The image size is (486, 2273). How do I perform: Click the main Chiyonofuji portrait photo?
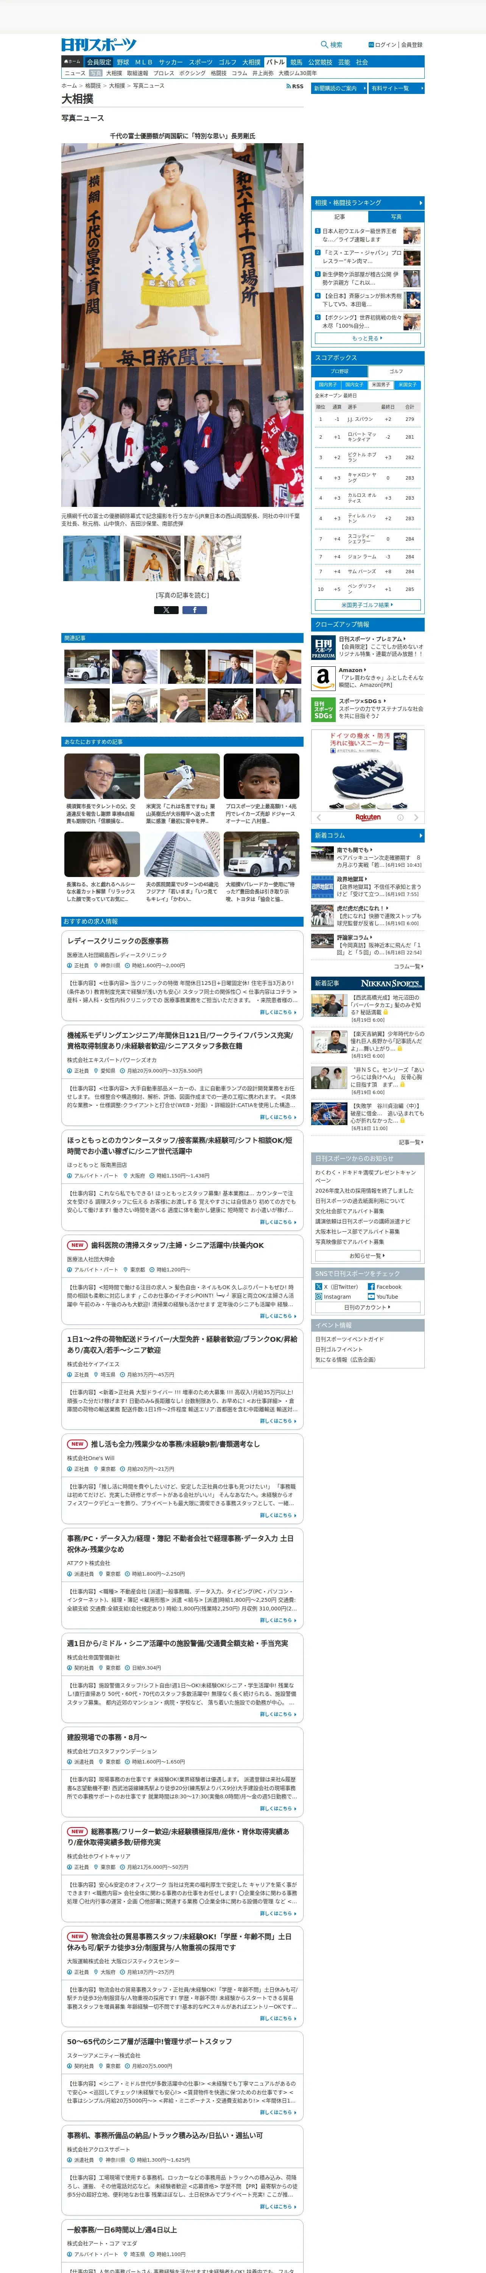(182, 324)
